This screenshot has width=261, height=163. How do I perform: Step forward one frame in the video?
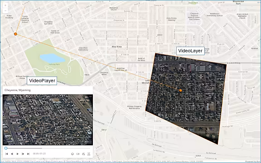point(23,154)
